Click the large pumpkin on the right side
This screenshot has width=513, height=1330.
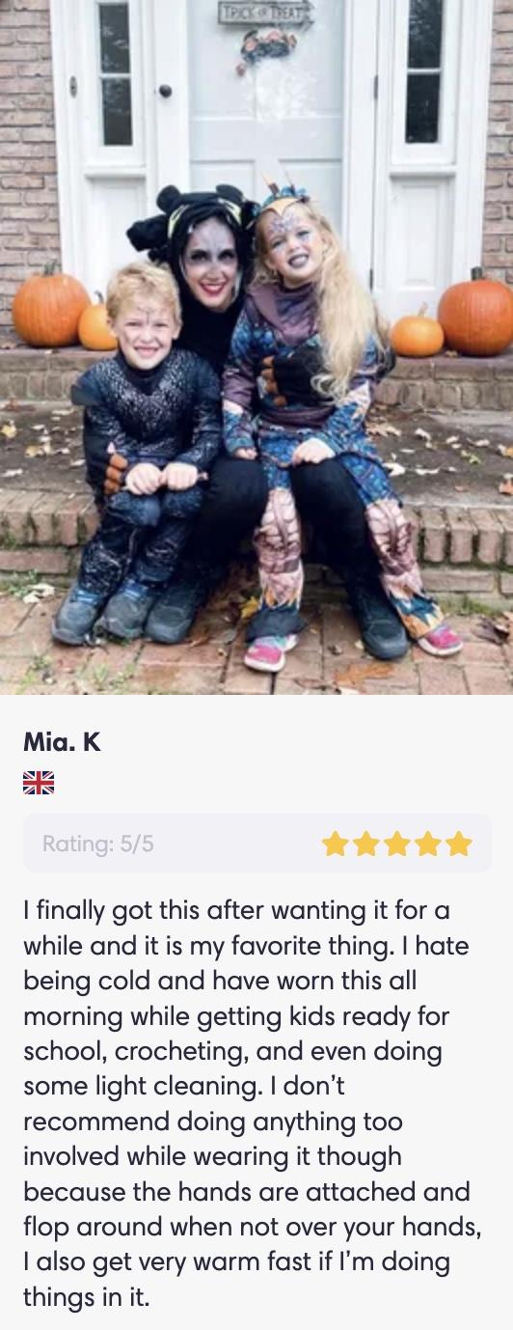point(476,311)
